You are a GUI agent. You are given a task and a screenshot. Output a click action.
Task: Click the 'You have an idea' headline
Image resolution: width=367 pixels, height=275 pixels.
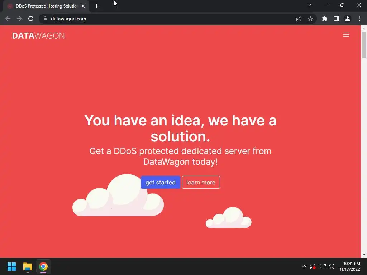pos(180,128)
